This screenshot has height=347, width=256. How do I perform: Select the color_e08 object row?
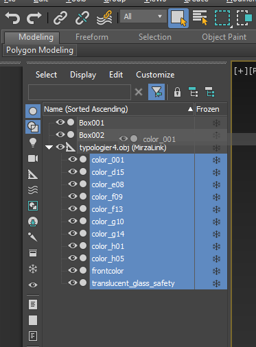coord(142,184)
